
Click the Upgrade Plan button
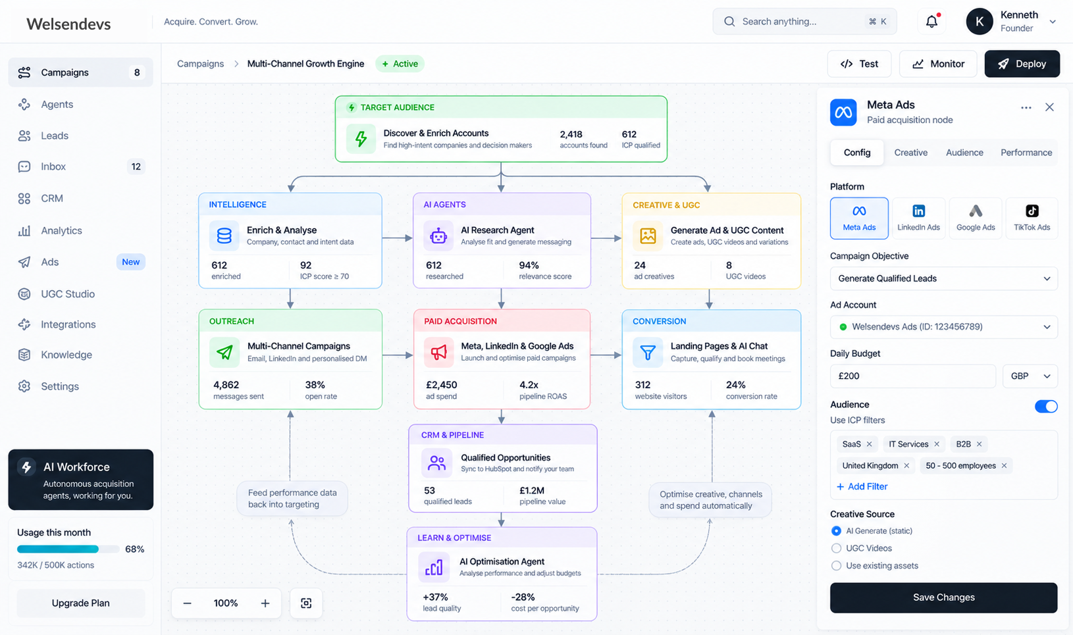pyautogui.click(x=80, y=603)
